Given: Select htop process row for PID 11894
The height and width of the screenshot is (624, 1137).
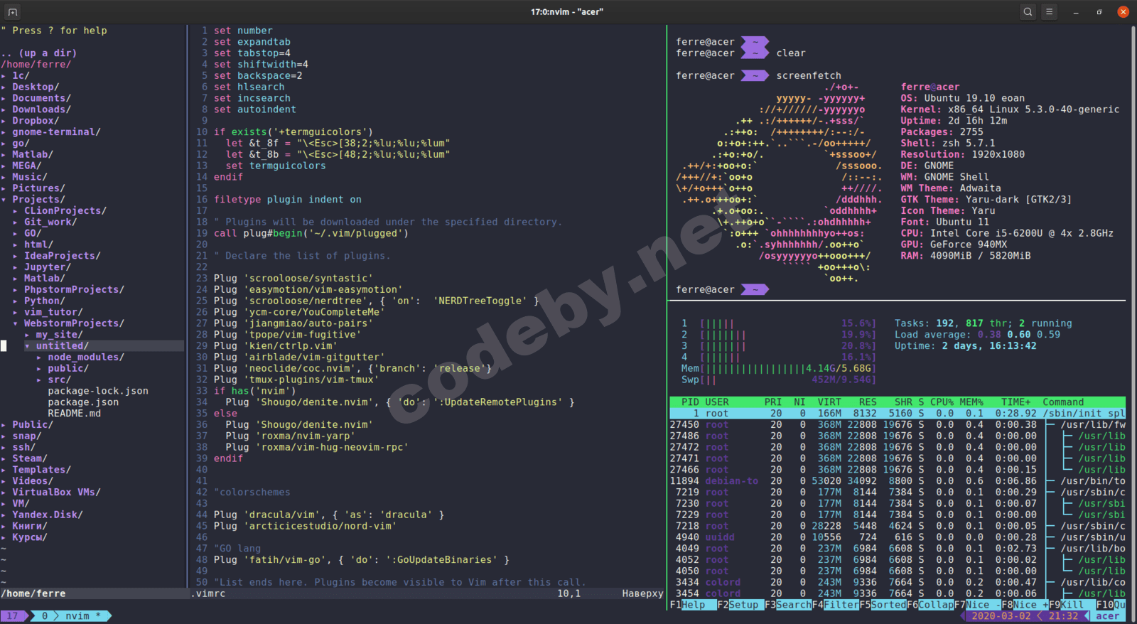Looking at the screenshot, I should click(x=898, y=481).
